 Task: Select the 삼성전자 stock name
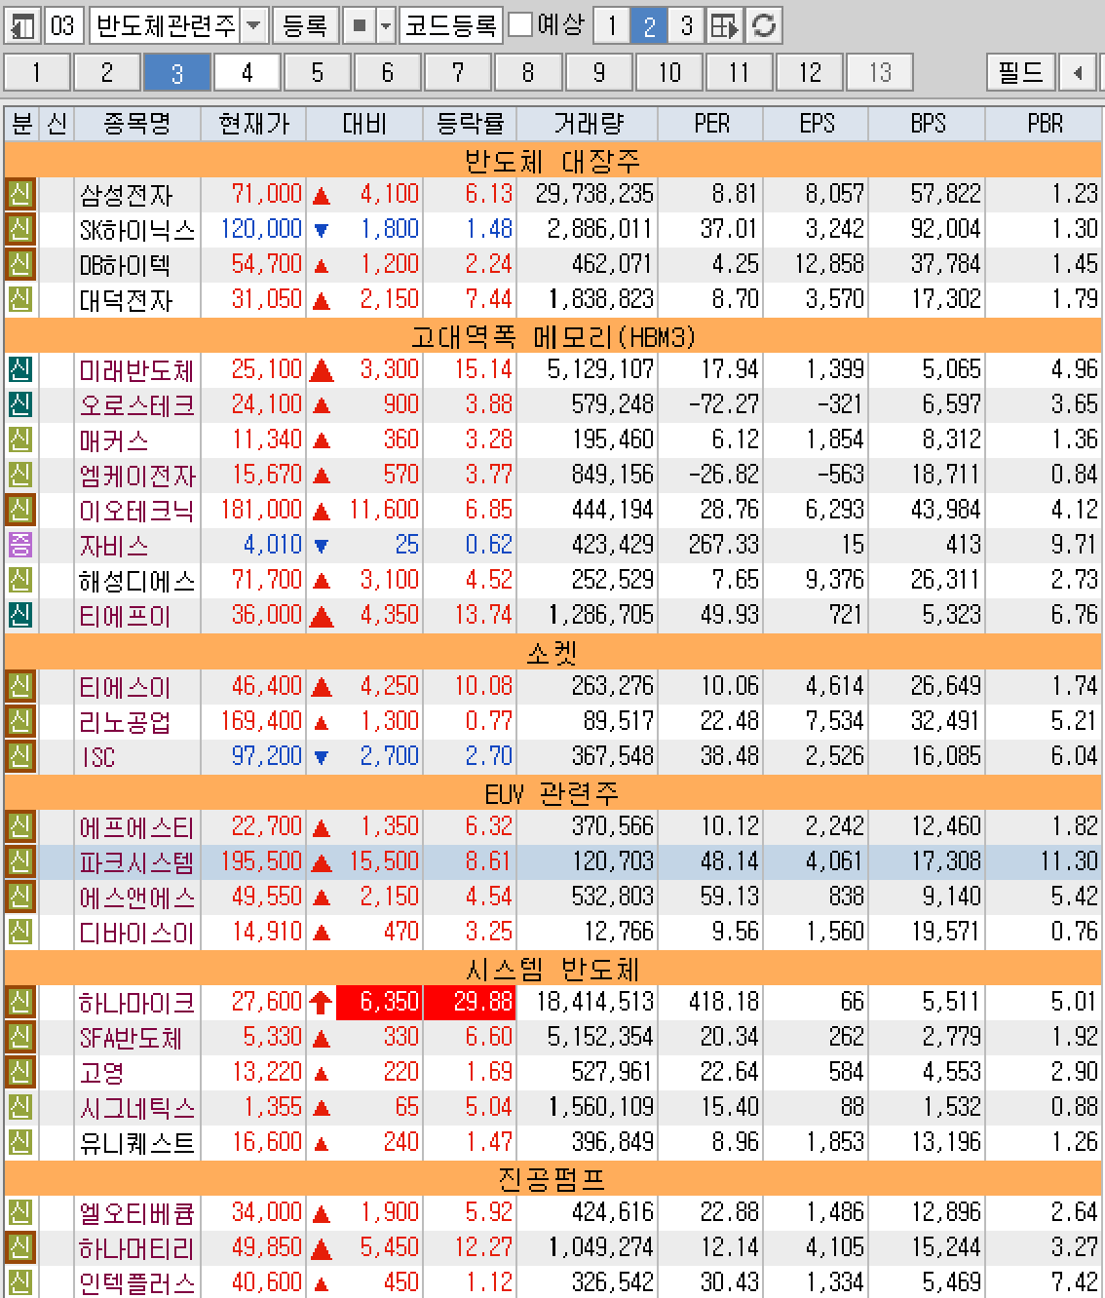coord(127,195)
